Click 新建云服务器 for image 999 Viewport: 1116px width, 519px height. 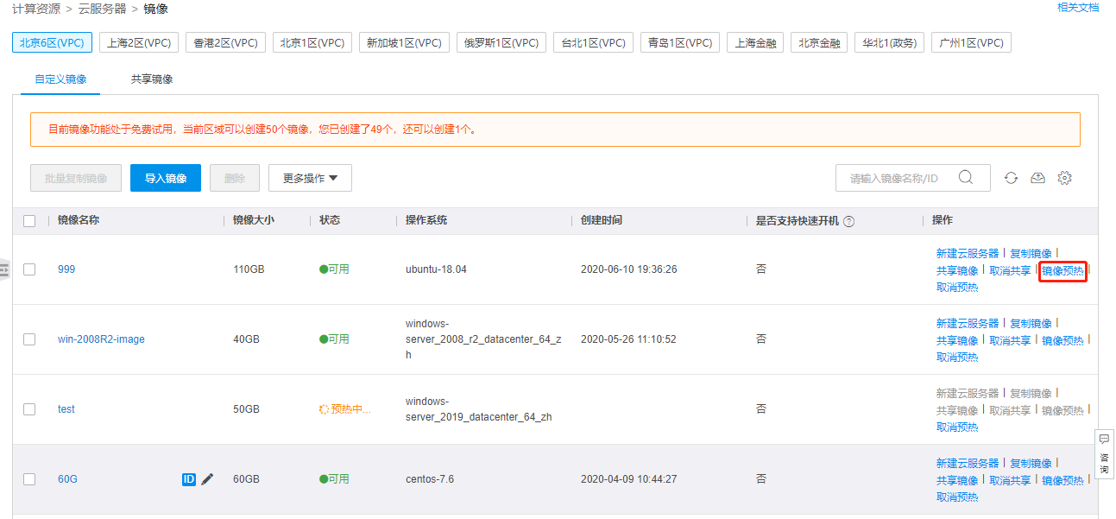pos(968,253)
